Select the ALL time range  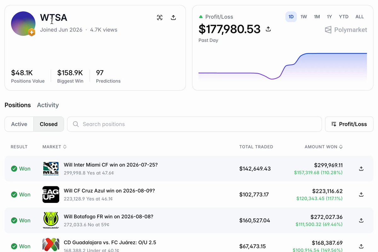point(360,17)
